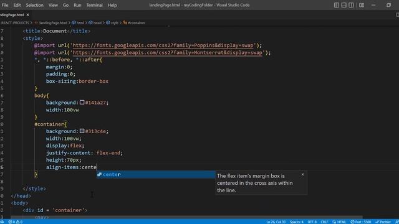Close the landingPage.html editor tab
Image resolution: width=399 pixels, height=224 pixels.
pyautogui.click(x=27, y=15)
